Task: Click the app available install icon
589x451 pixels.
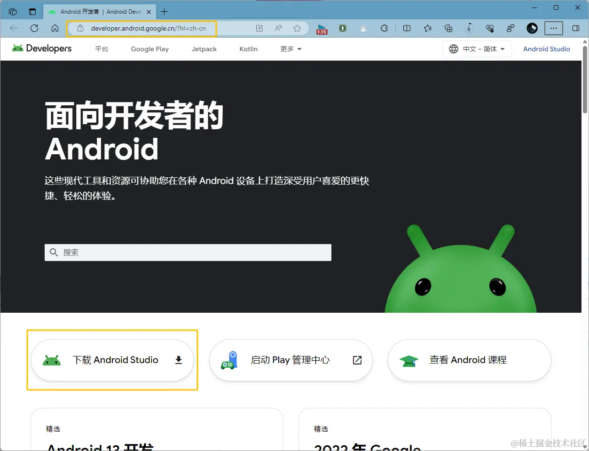Action: tap(259, 28)
